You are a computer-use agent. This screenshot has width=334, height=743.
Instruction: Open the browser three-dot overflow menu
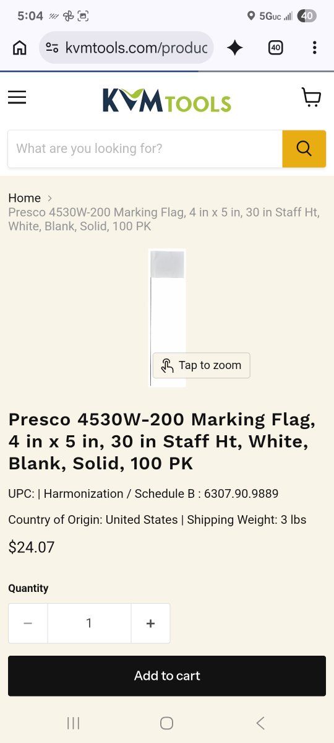click(314, 48)
